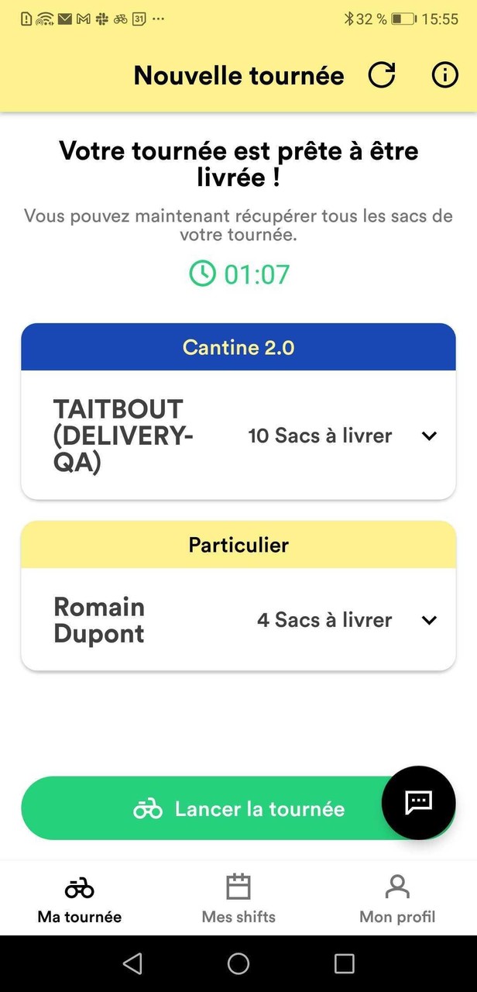Tap the refresh icon in header
This screenshot has width=477, height=992.
point(381,75)
